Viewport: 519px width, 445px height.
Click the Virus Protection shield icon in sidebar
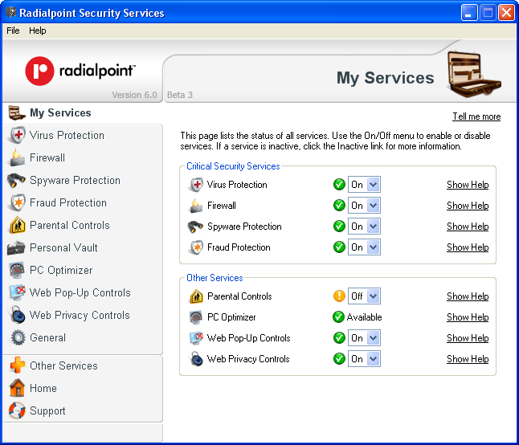tap(18, 135)
